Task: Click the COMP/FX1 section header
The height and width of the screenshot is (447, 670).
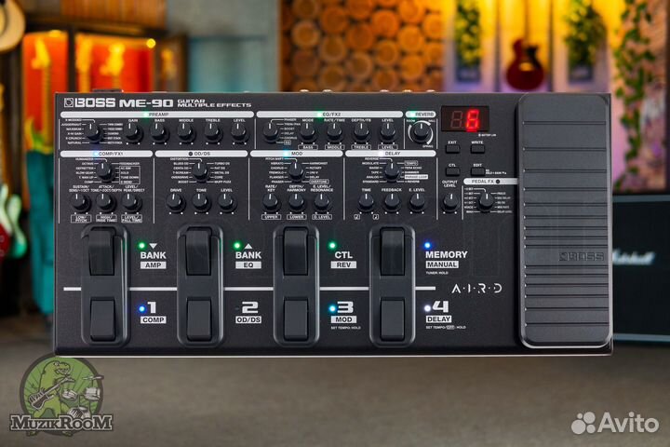Action: [x=106, y=153]
